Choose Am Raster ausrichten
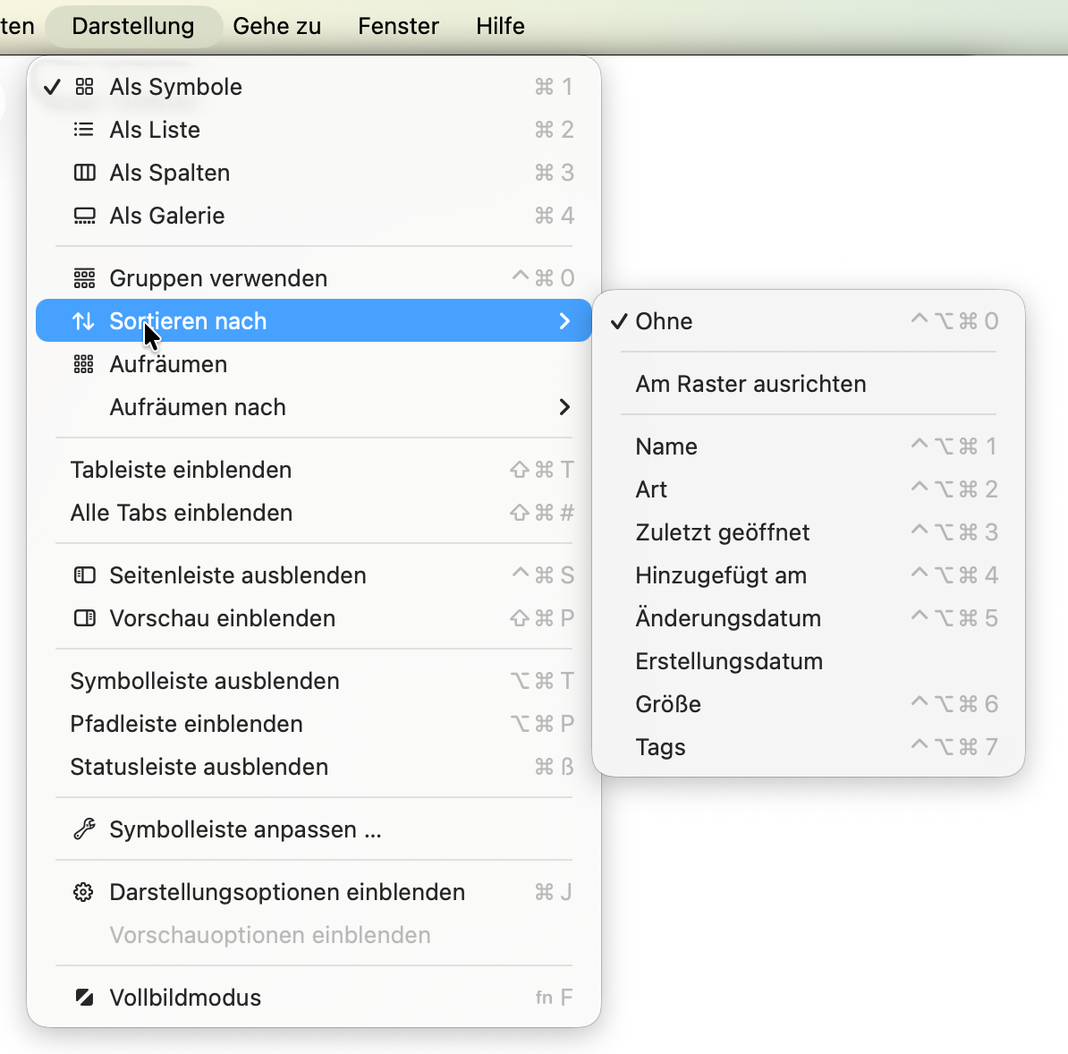Viewport: 1068px width, 1054px height. click(x=750, y=384)
